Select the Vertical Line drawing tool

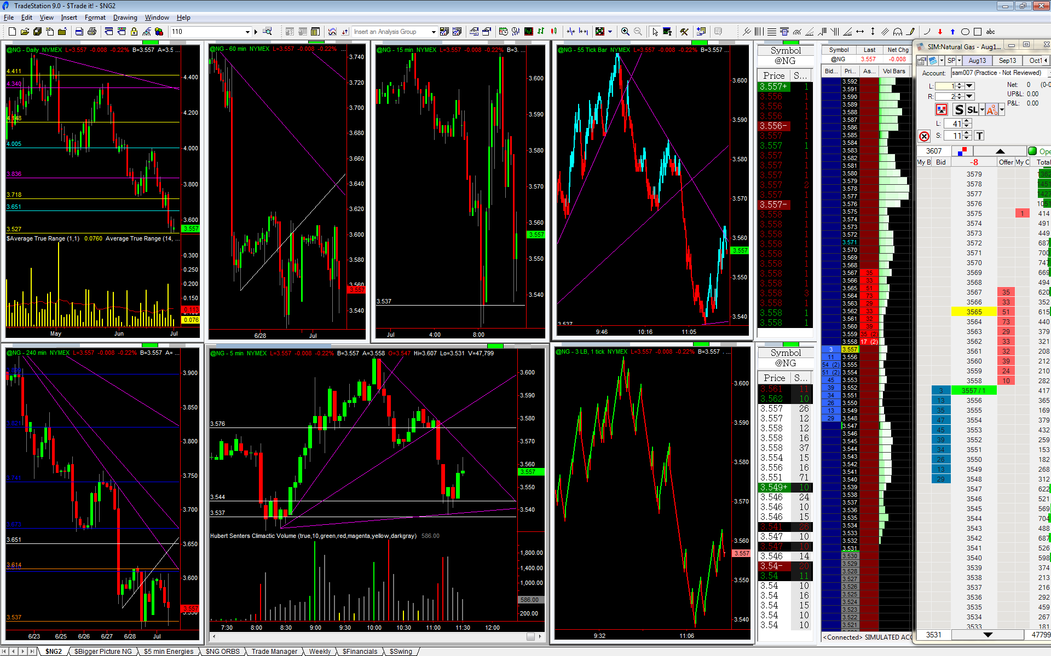(x=873, y=32)
